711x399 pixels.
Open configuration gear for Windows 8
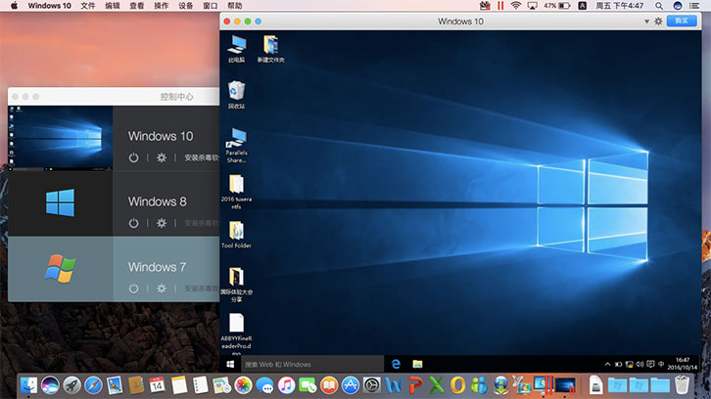point(162,223)
